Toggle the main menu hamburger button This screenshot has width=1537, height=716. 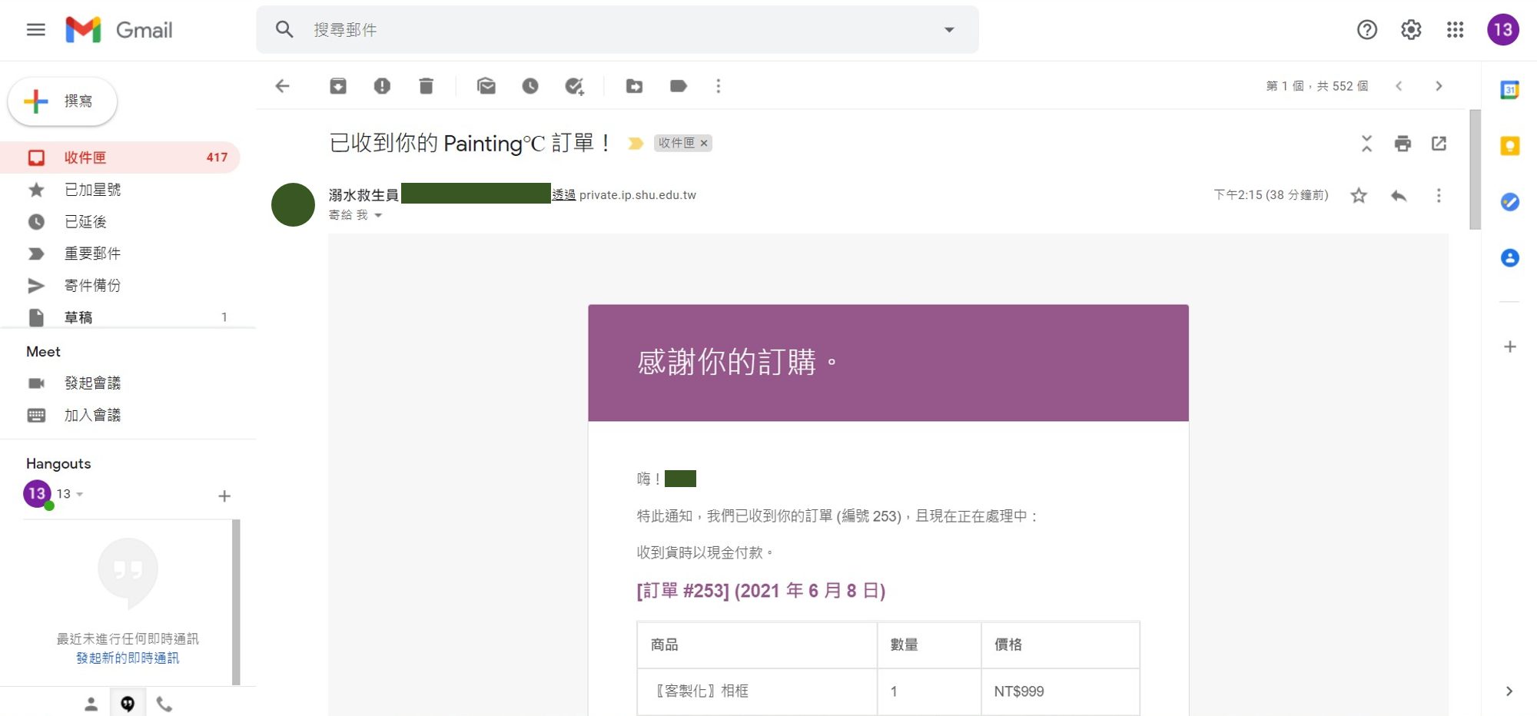[36, 30]
